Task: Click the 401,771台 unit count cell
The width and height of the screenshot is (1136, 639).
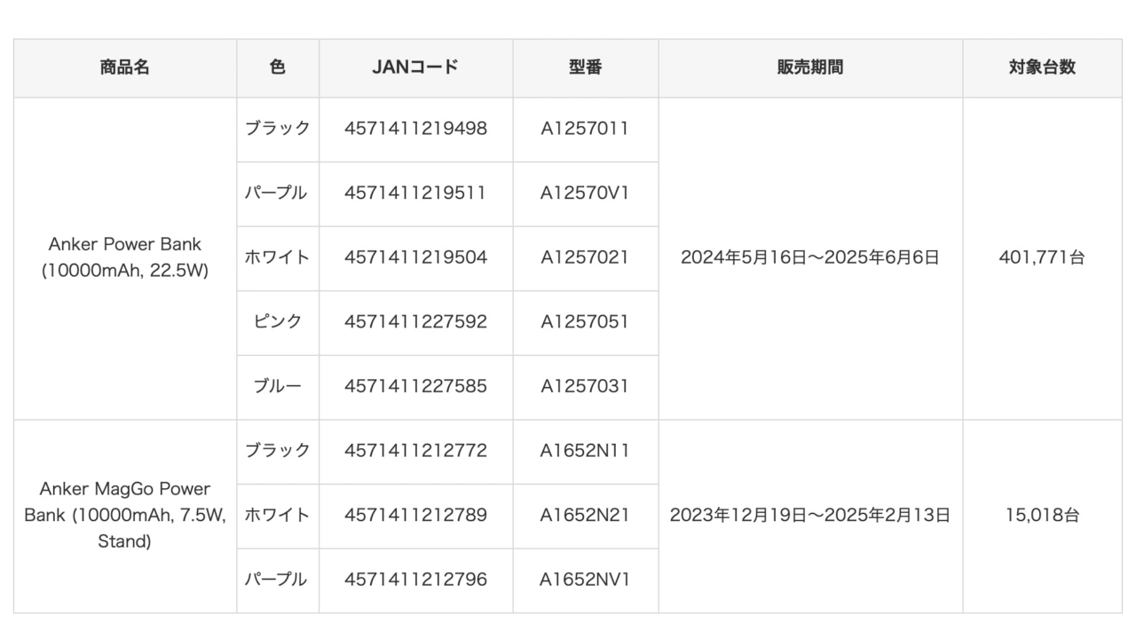Action: click(x=1041, y=257)
